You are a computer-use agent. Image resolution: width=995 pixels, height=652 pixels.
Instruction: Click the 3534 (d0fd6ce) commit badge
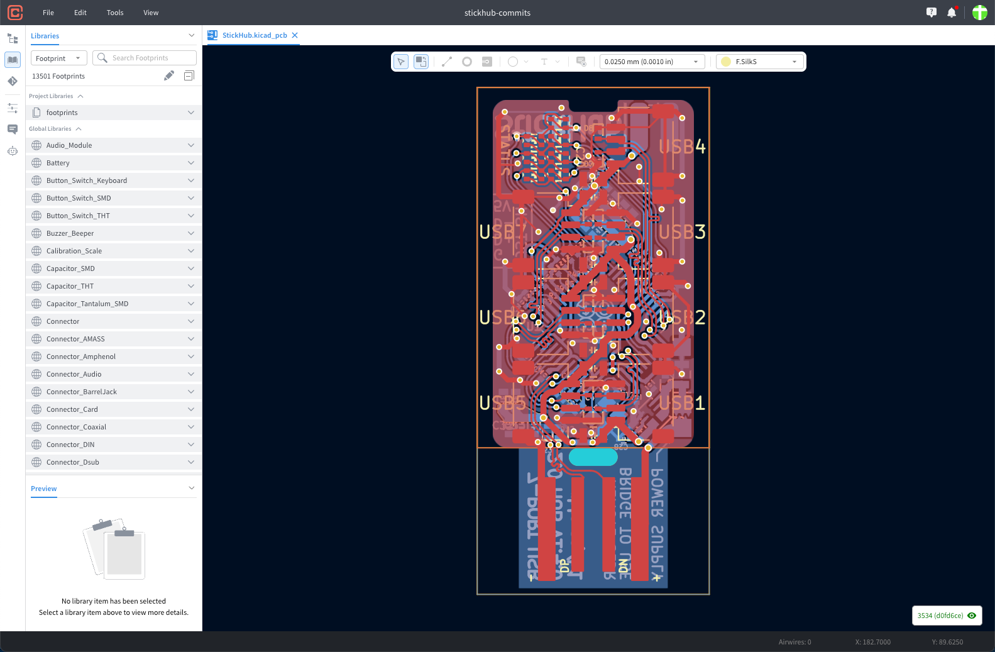940,616
